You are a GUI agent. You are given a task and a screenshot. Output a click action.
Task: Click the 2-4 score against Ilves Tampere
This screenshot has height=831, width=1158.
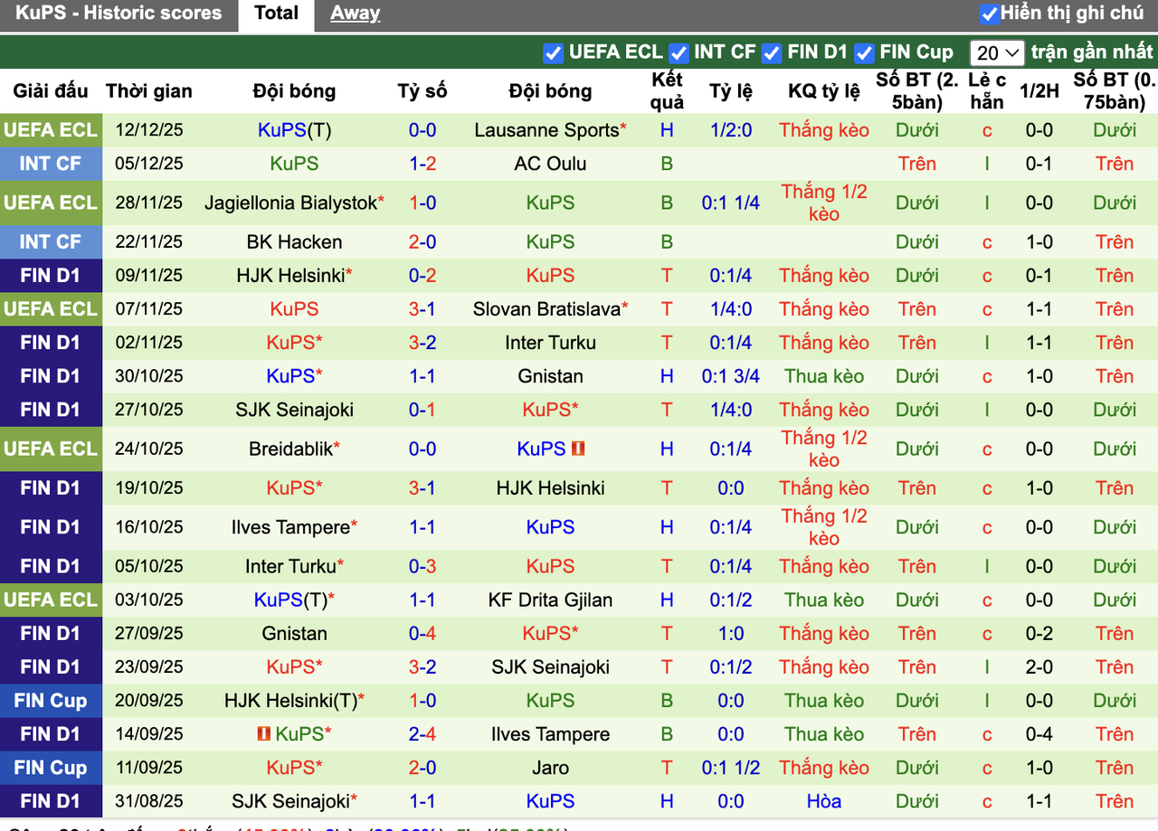(x=422, y=734)
